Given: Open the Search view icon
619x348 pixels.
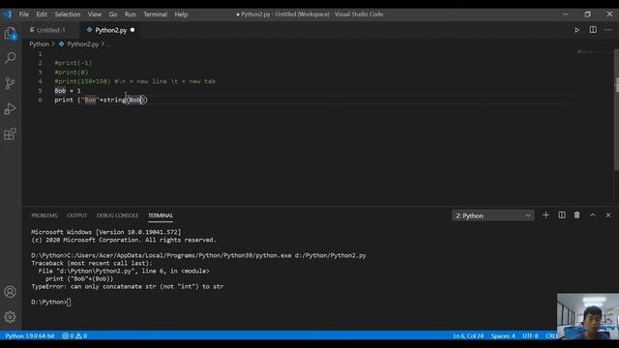Looking at the screenshot, I should coord(11,58).
